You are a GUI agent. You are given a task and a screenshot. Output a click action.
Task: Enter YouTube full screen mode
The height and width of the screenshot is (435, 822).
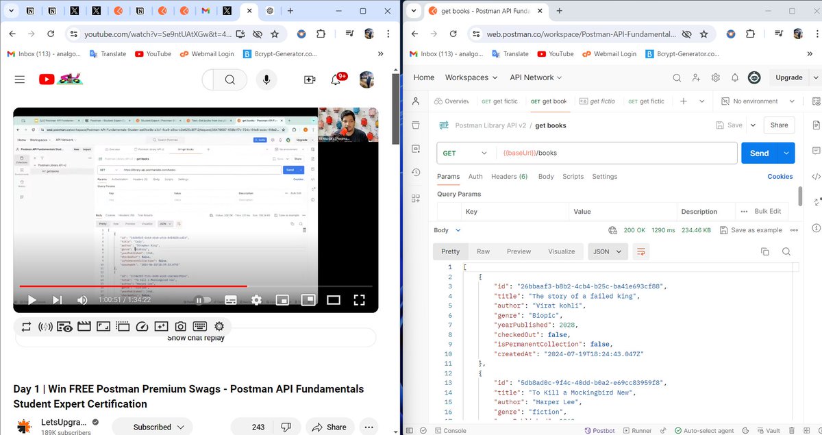[x=359, y=299]
